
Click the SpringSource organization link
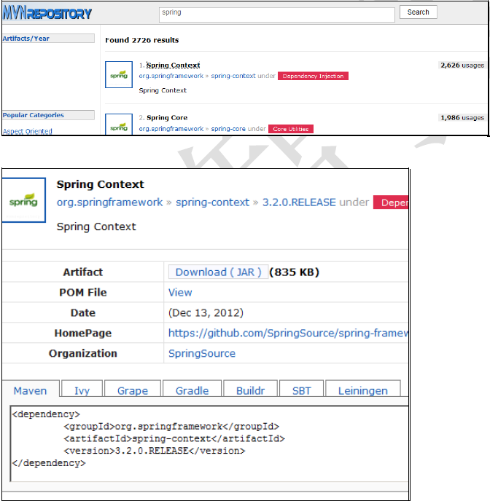pos(202,353)
